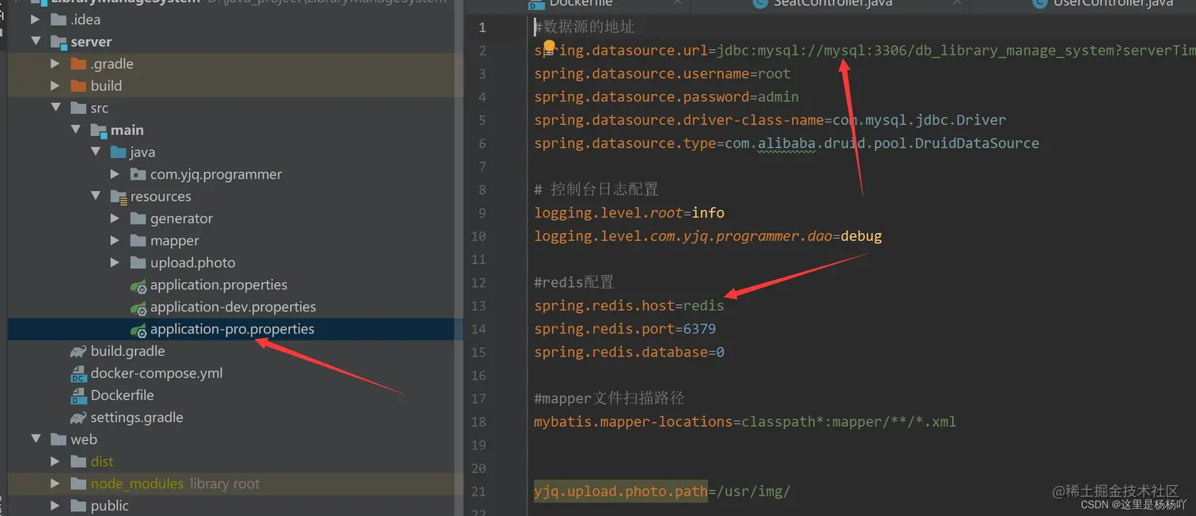Click the DruidDataSource type line
1196x516 pixels.
click(x=786, y=144)
